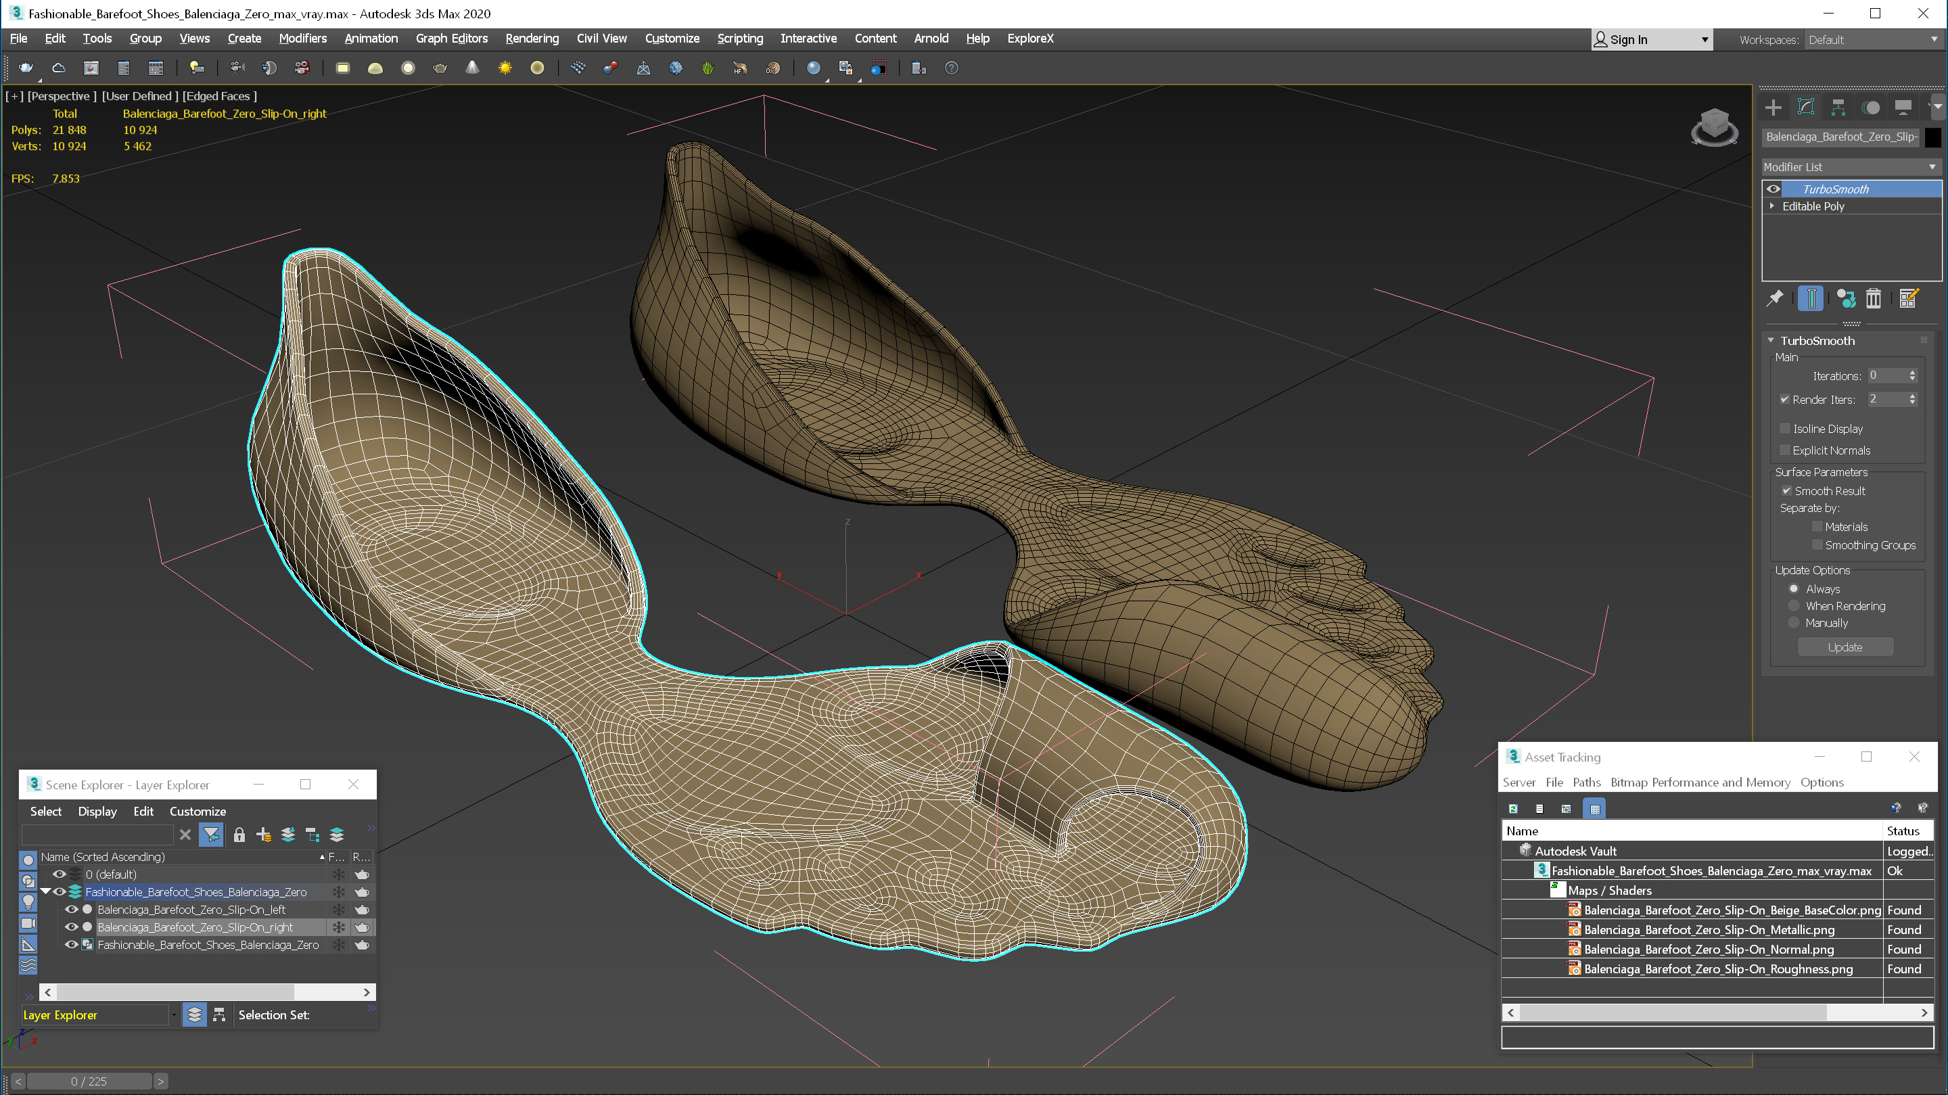Enable the Isoline Display checkbox
The height and width of the screenshot is (1095, 1948).
pyautogui.click(x=1785, y=429)
